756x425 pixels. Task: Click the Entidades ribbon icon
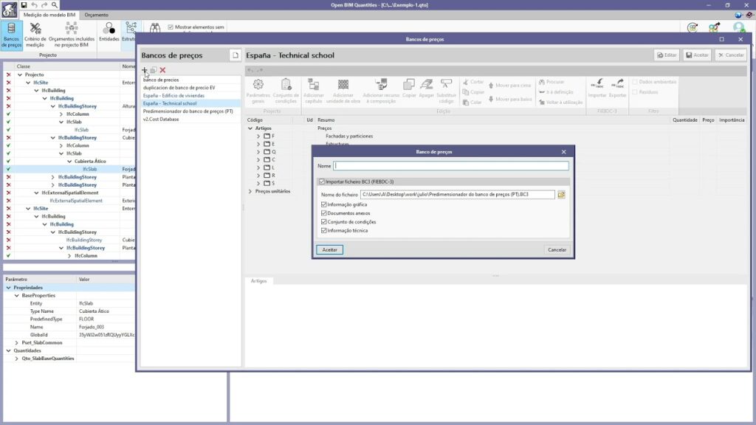pos(109,33)
